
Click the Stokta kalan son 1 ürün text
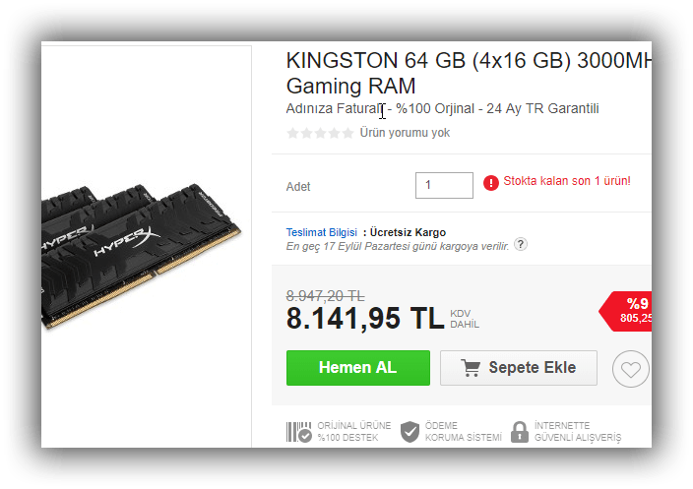pos(567,181)
